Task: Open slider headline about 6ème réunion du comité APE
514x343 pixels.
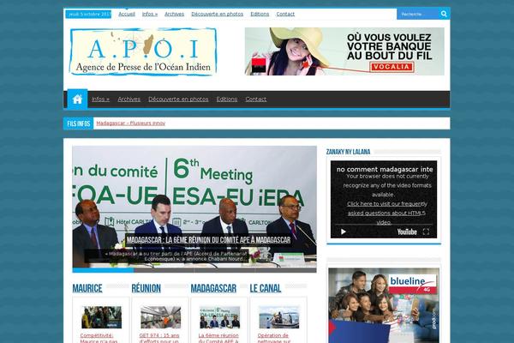Action: [208, 240]
